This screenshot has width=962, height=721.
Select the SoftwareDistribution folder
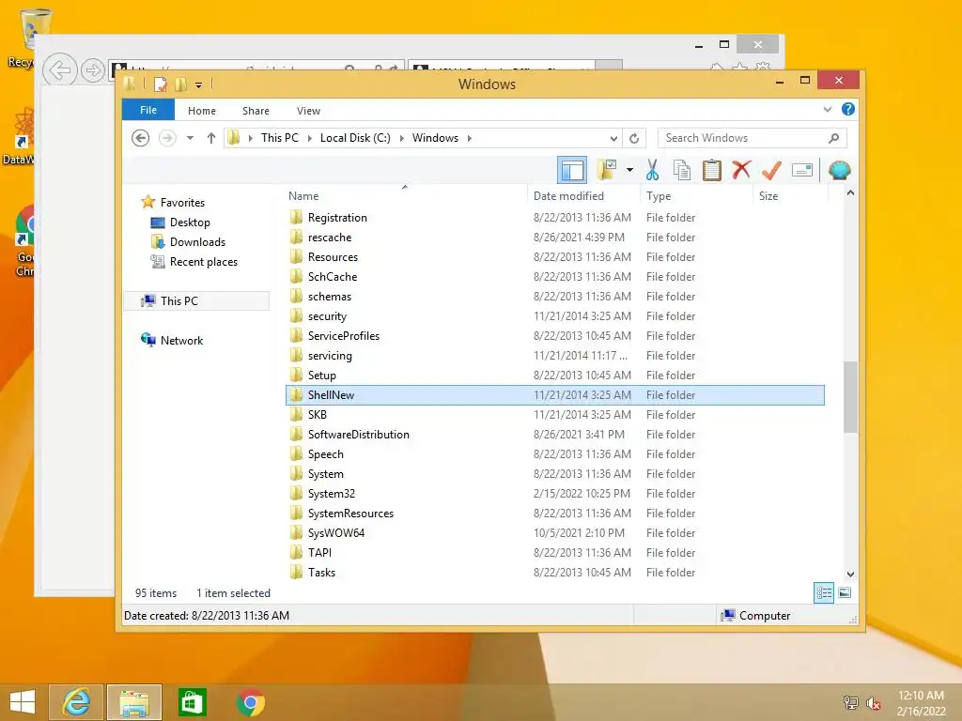tap(358, 435)
